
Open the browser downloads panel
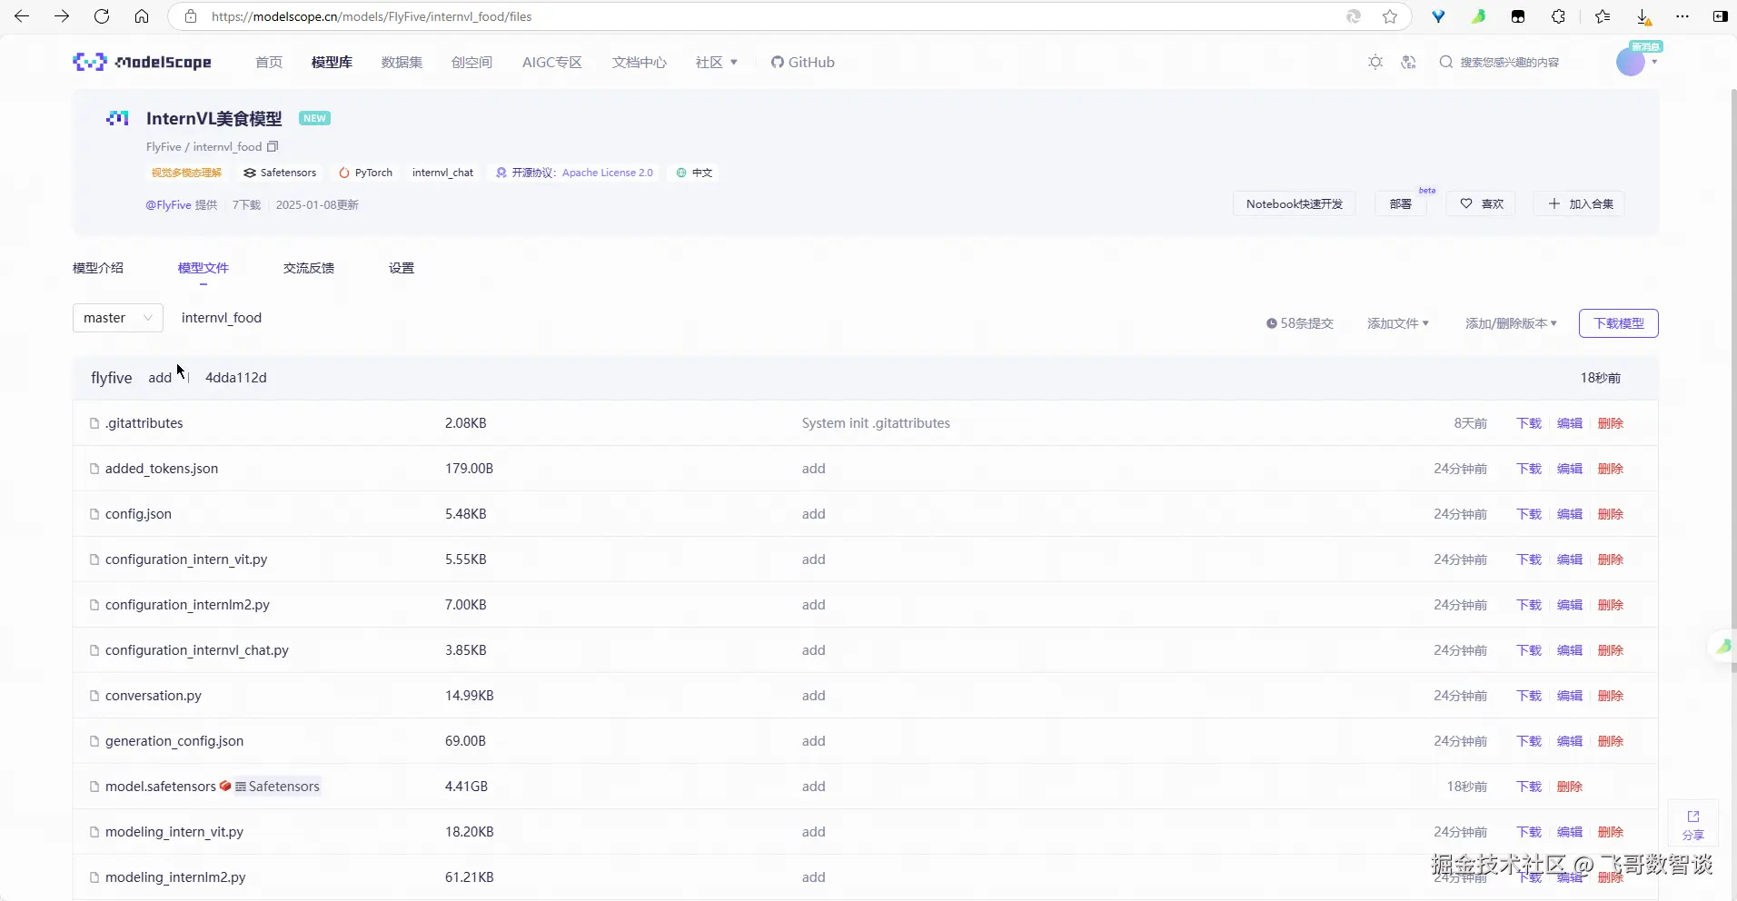pos(1643,16)
